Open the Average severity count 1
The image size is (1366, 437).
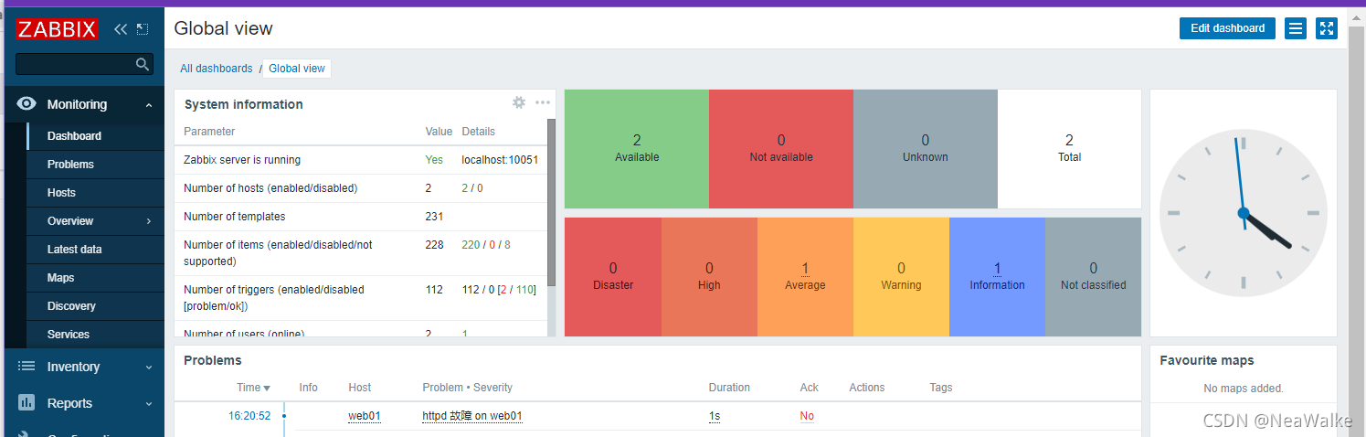[x=805, y=269]
